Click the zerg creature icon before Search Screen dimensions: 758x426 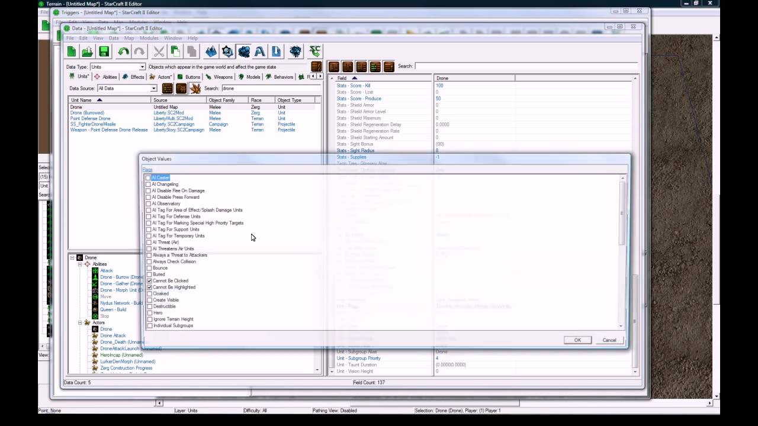pyautogui.click(x=195, y=89)
